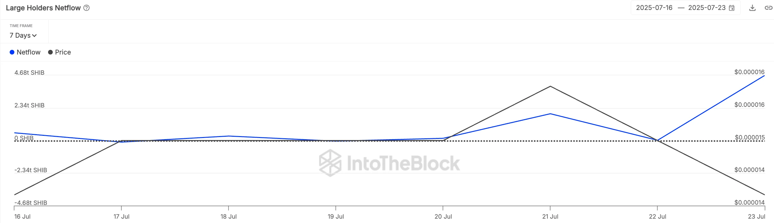Viewport: 774px width, 223px height.
Task: Click the dark Price legend dot
Action: (50, 52)
